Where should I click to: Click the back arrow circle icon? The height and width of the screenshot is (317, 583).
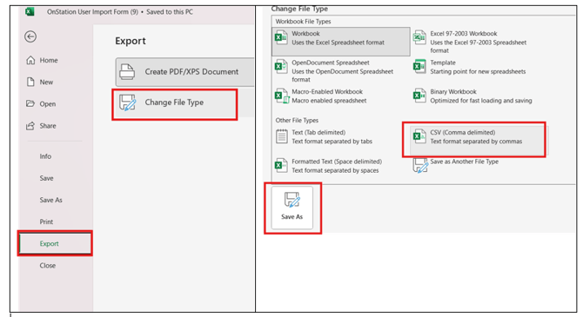tap(30, 36)
